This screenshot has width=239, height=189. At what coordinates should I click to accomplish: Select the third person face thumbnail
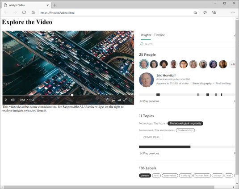[x=164, y=64]
